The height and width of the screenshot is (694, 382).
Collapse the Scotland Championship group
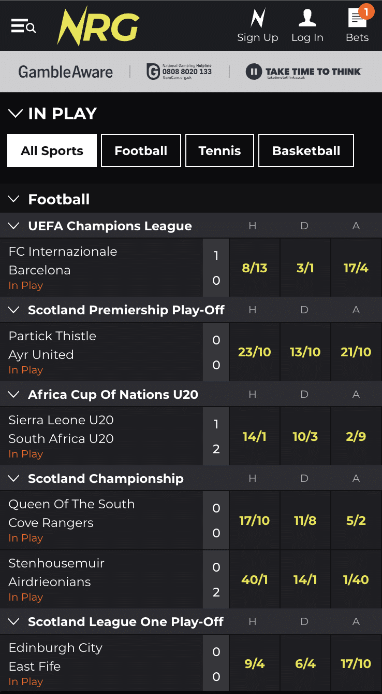pyautogui.click(x=14, y=478)
